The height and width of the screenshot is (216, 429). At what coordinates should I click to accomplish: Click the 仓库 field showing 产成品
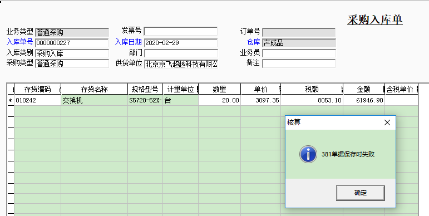[x=299, y=43]
